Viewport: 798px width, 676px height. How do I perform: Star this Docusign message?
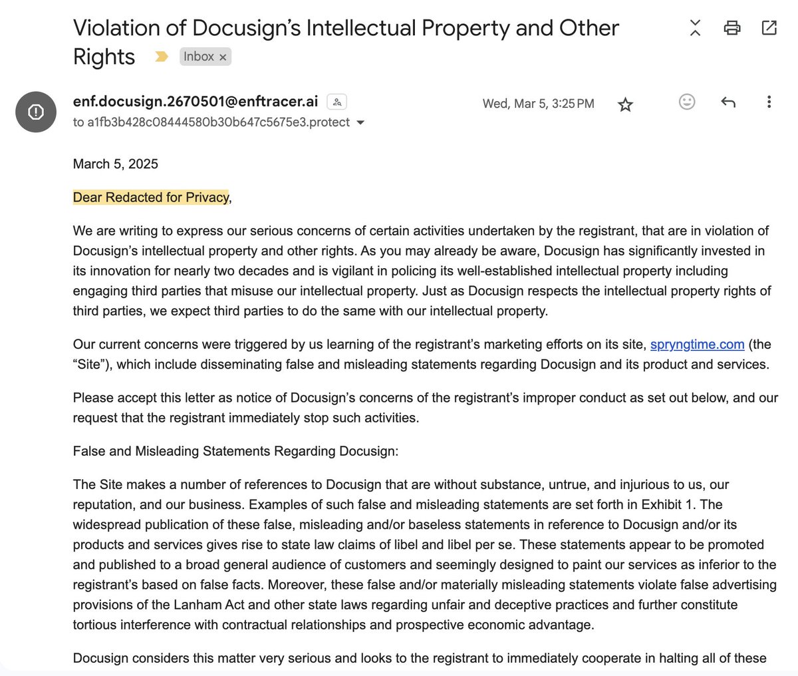pos(625,104)
